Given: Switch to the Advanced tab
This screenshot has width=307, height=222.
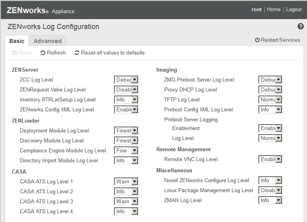Looking at the screenshot, I should coord(48,41).
